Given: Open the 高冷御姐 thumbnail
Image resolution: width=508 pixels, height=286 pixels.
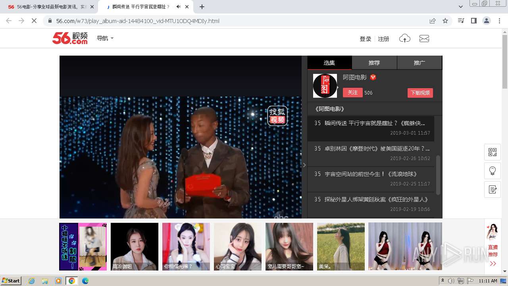Looking at the screenshot, I should tap(135, 247).
